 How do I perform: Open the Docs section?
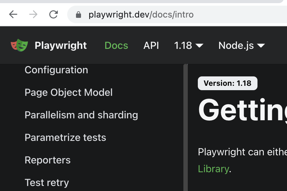click(x=116, y=45)
